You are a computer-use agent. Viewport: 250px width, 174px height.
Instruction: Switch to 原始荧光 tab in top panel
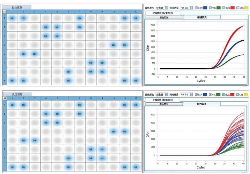point(164,17)
